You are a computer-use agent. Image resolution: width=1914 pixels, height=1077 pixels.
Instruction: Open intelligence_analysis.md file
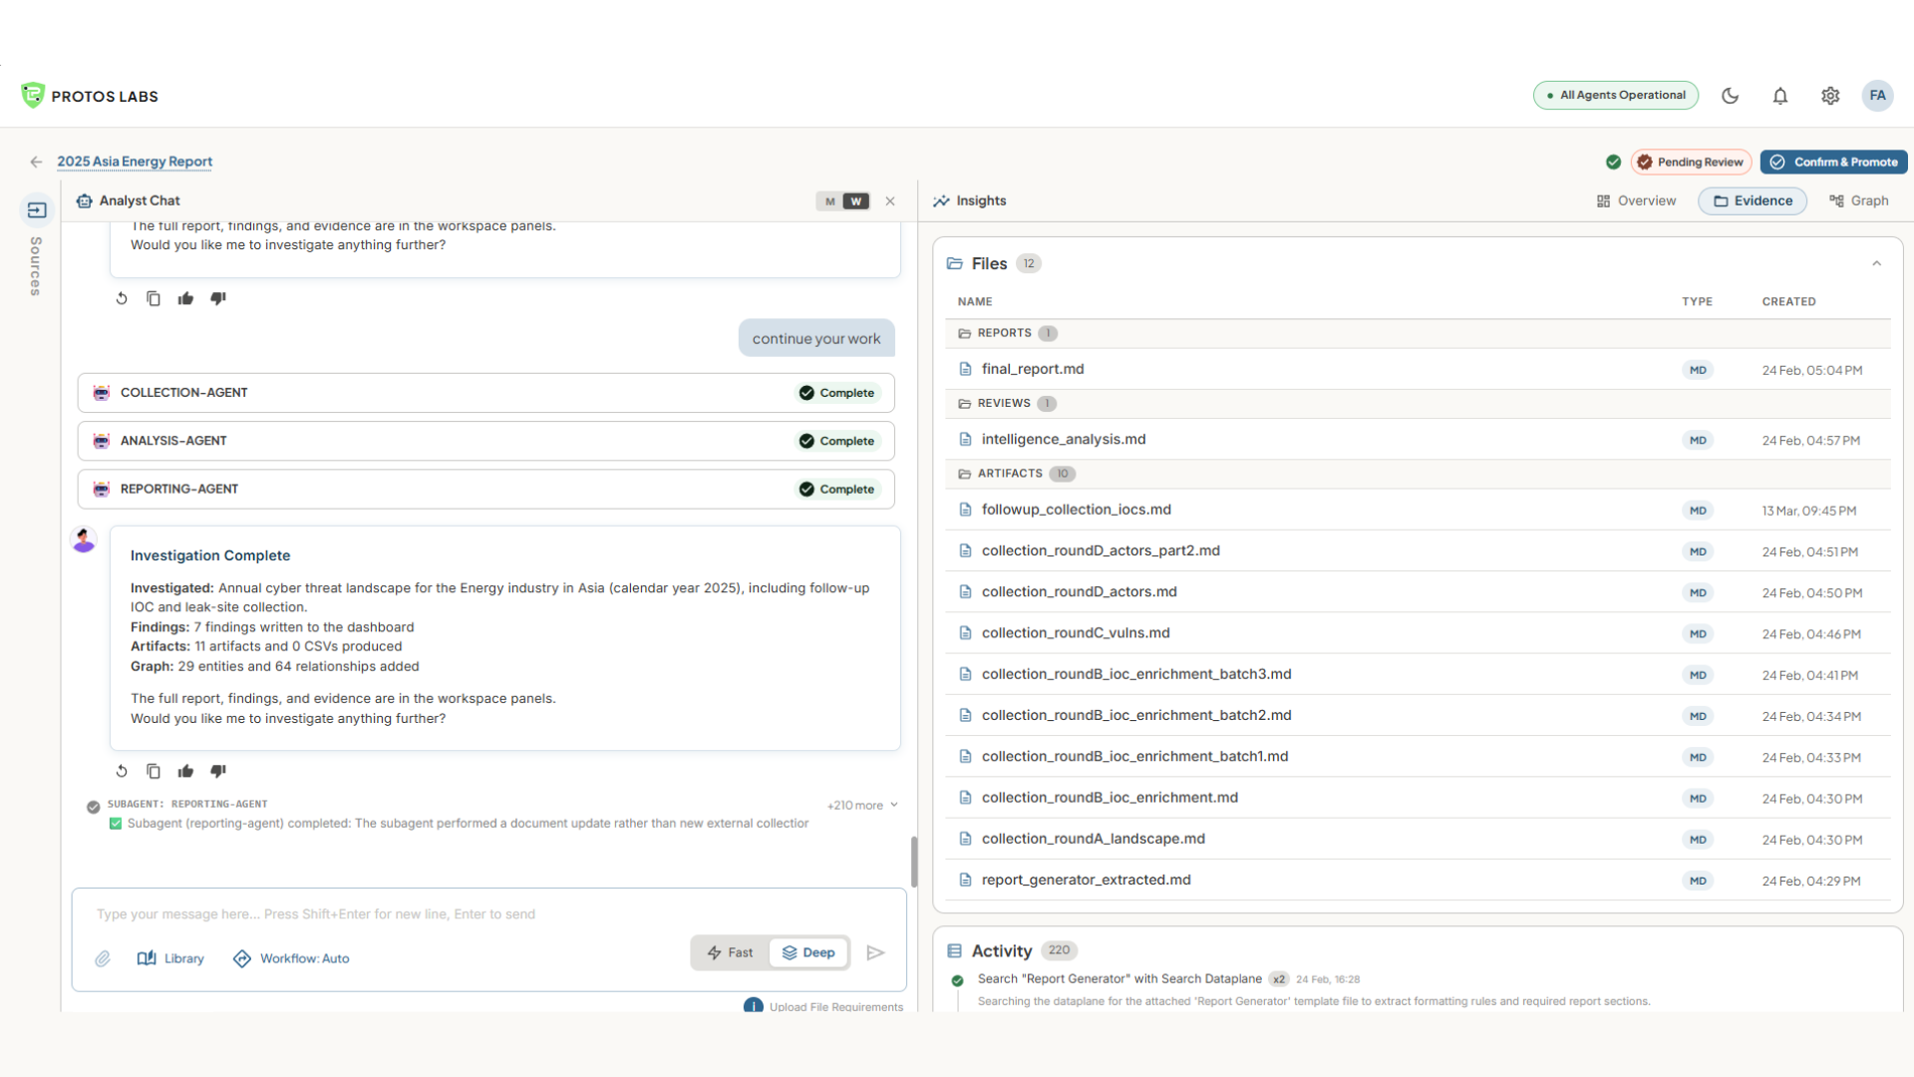[x=1418, y=440]
